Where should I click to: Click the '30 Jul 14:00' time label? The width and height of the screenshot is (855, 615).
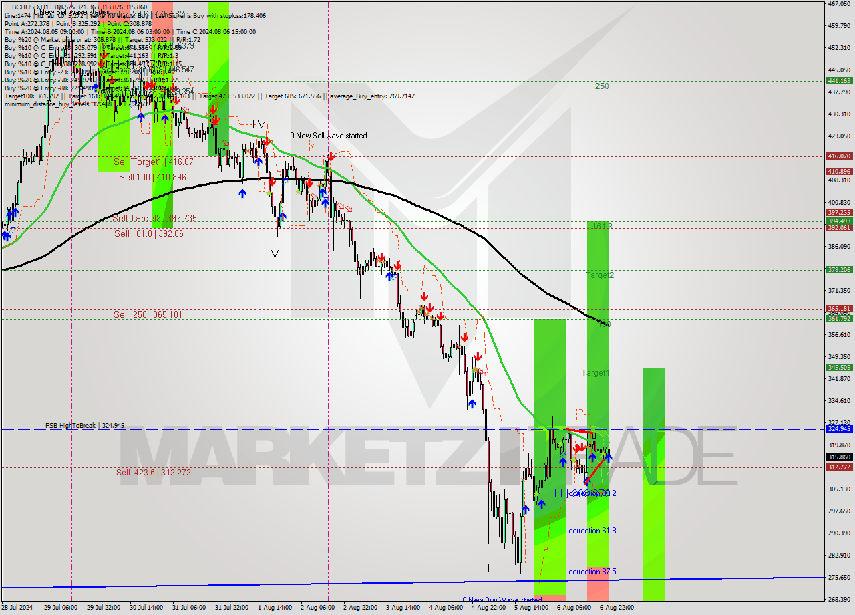point(147,608)
